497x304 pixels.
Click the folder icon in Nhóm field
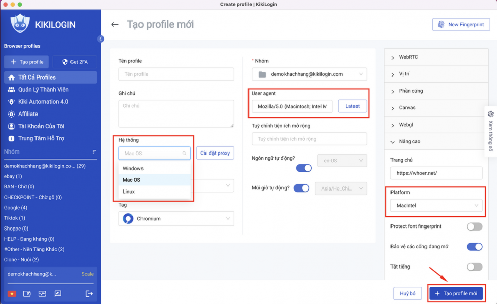coord(262,74)
